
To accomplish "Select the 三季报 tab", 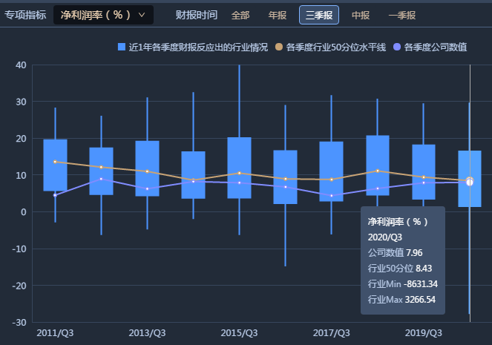I will coord(319,15).
